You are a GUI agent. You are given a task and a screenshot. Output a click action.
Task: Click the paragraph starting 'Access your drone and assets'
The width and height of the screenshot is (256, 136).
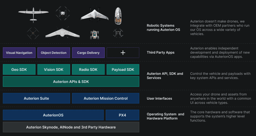[x=220, y=98]
